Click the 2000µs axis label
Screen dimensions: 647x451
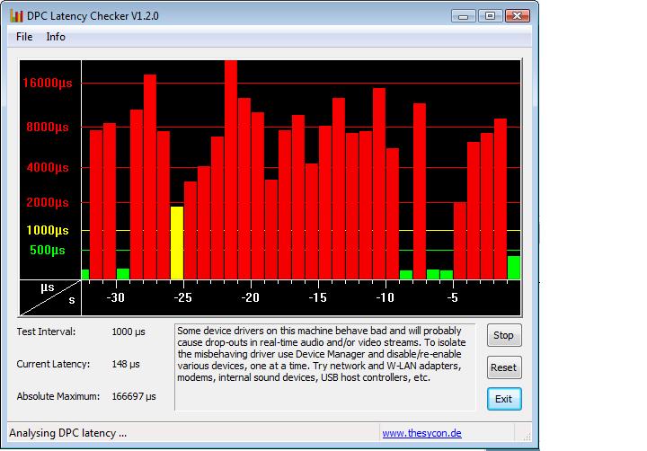pyautogui.click(x=48, y=203)
